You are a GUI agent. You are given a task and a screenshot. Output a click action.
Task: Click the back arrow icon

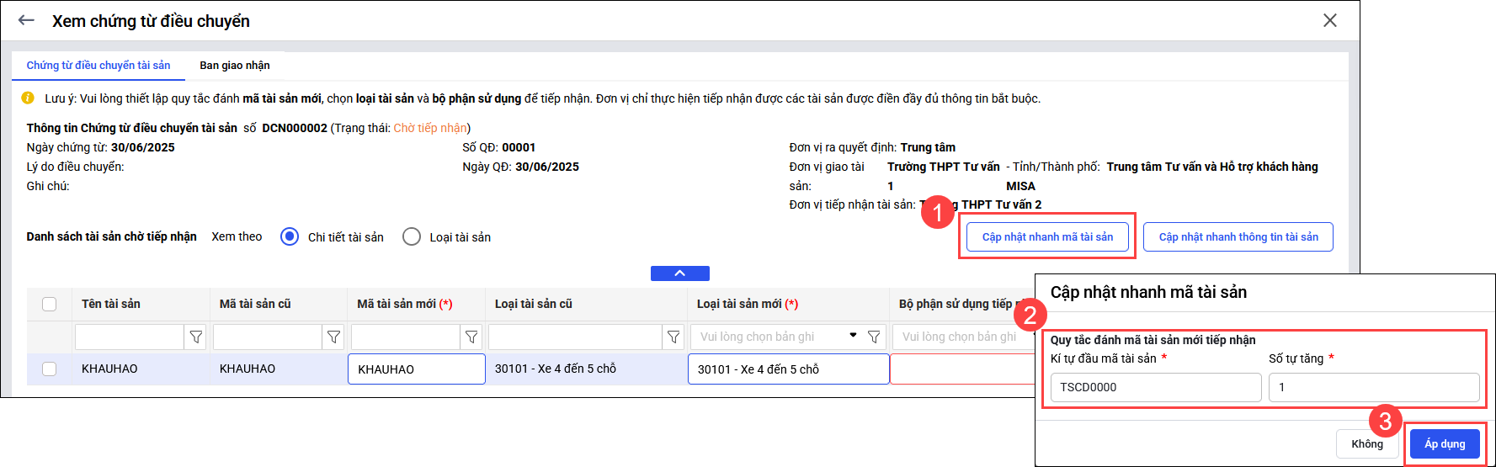point(26,20)
